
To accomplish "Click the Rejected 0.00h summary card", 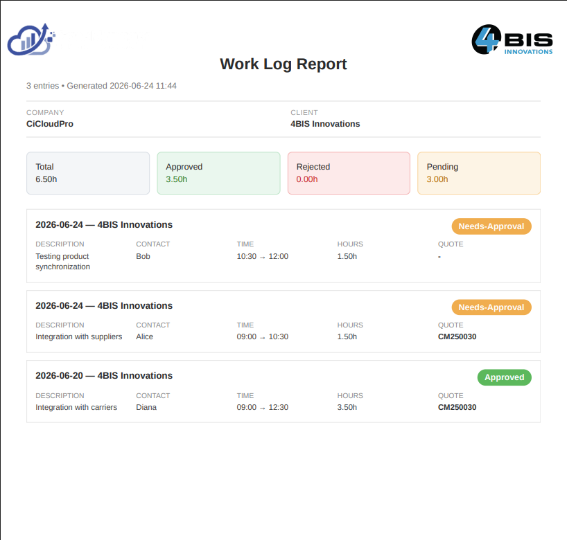I will click(349, 173).
